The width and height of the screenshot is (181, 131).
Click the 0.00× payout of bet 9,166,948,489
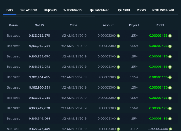[134, 129]
